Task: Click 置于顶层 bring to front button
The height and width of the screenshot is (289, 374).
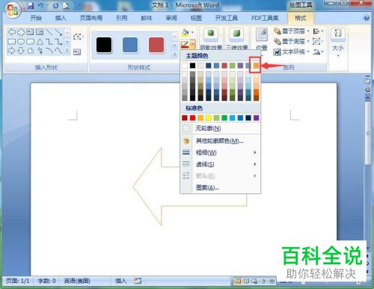Action: pos(289,31)
